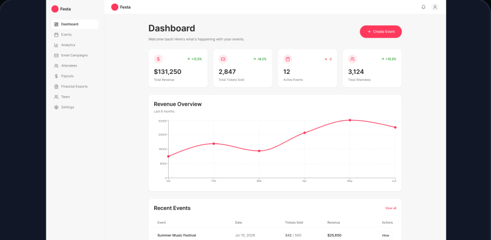This screenshot has width=491, height=240.
Task: Click the Settings gear icon in the sidebar
Action: [x=56, y=107]
